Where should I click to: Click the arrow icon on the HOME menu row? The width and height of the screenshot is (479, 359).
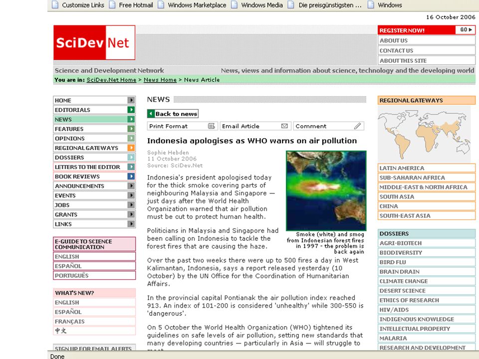131,100
